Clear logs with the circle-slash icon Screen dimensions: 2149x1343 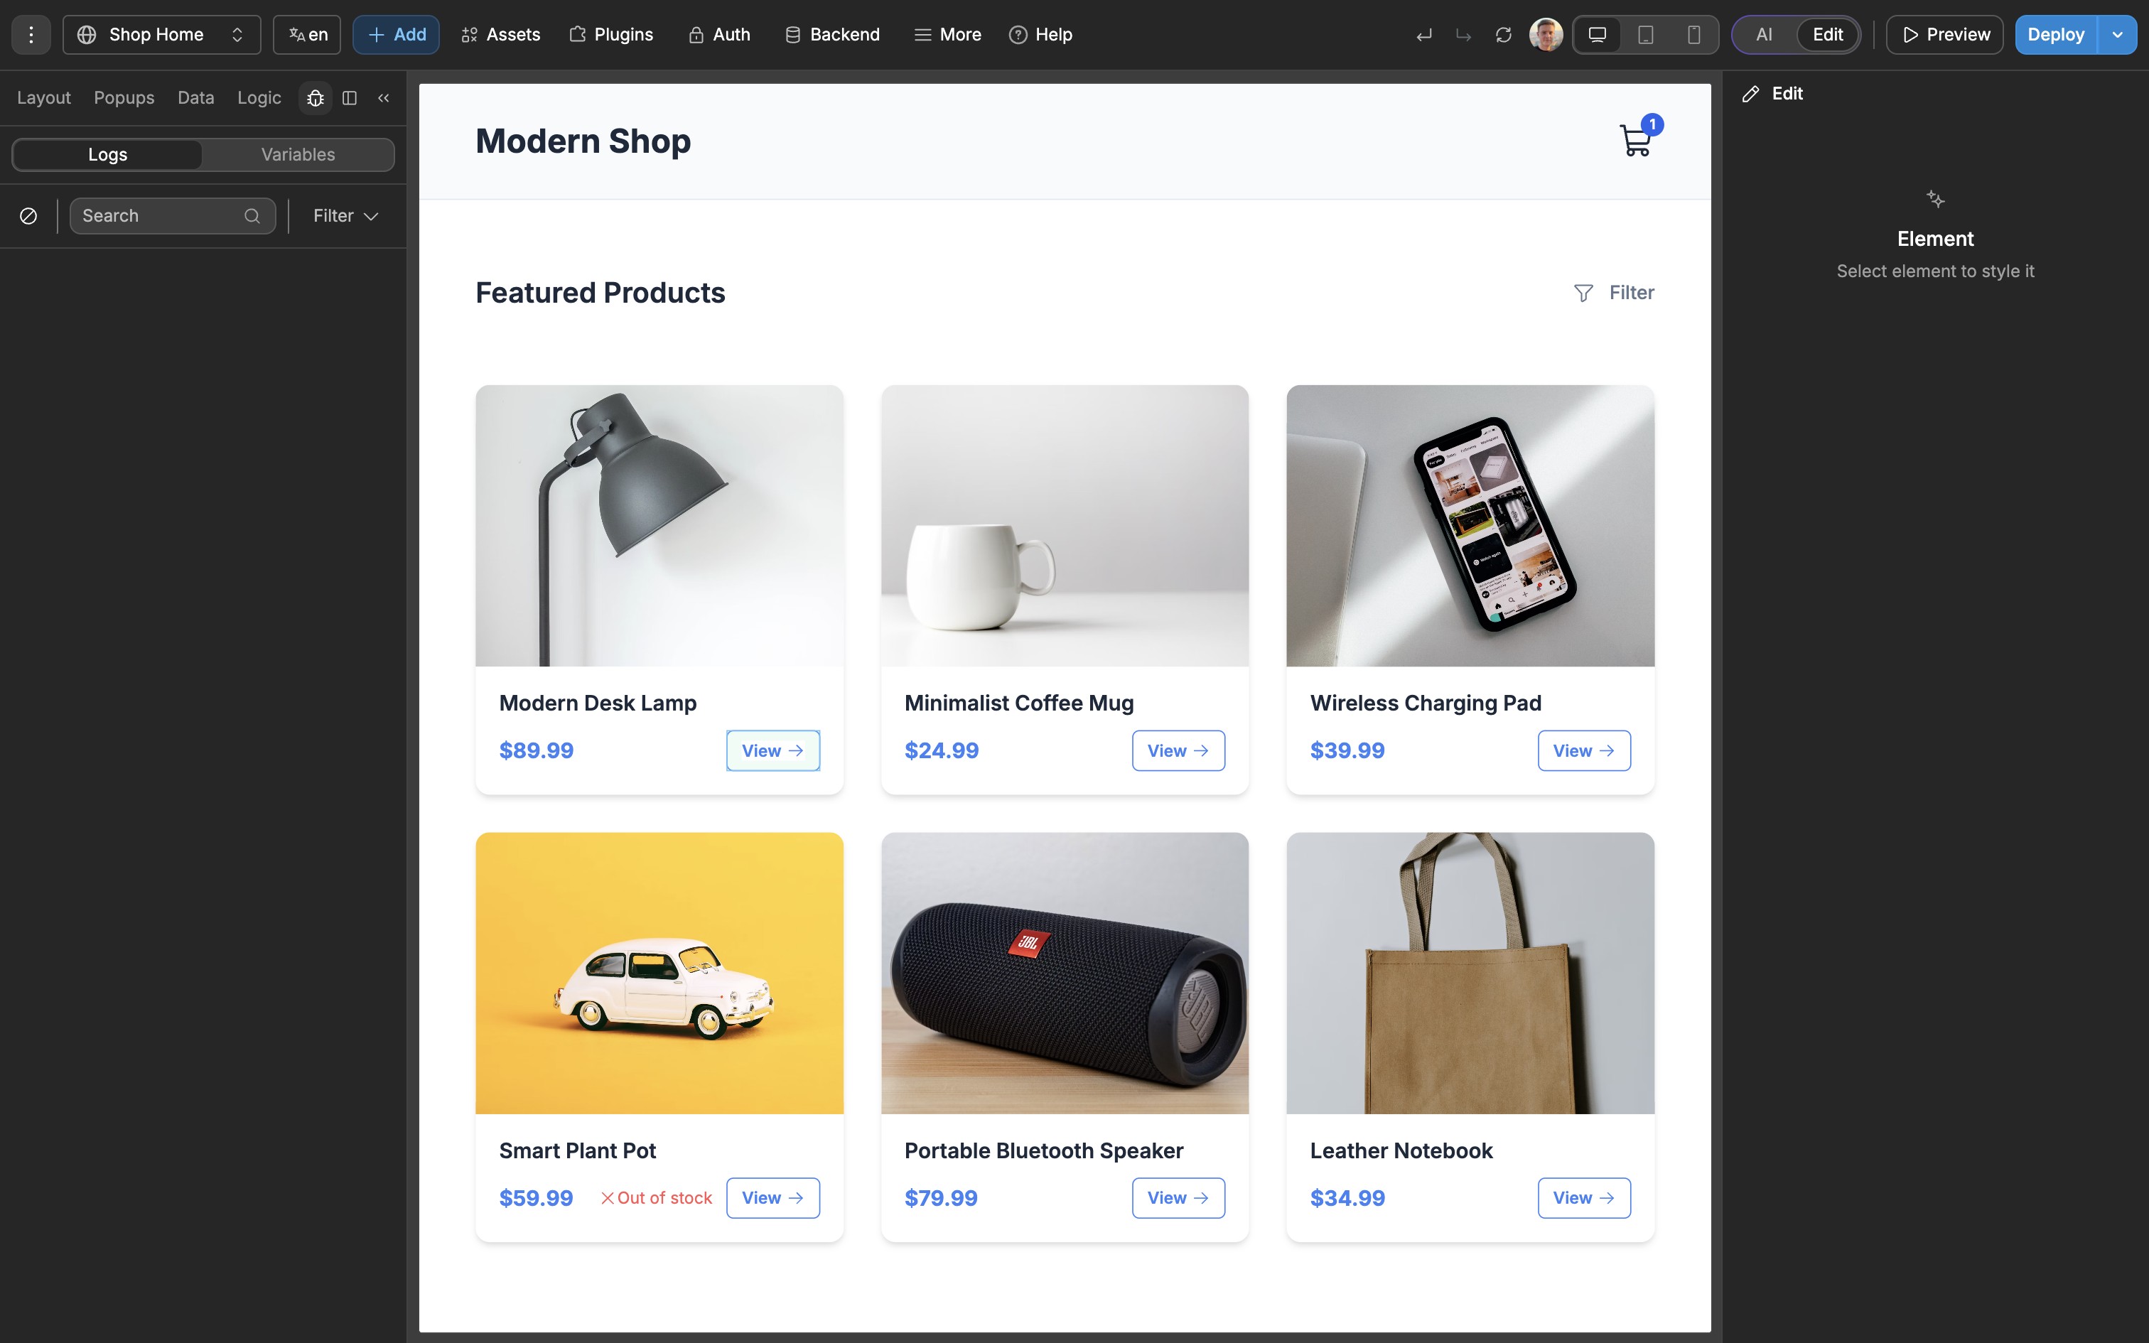pos(28,216)
